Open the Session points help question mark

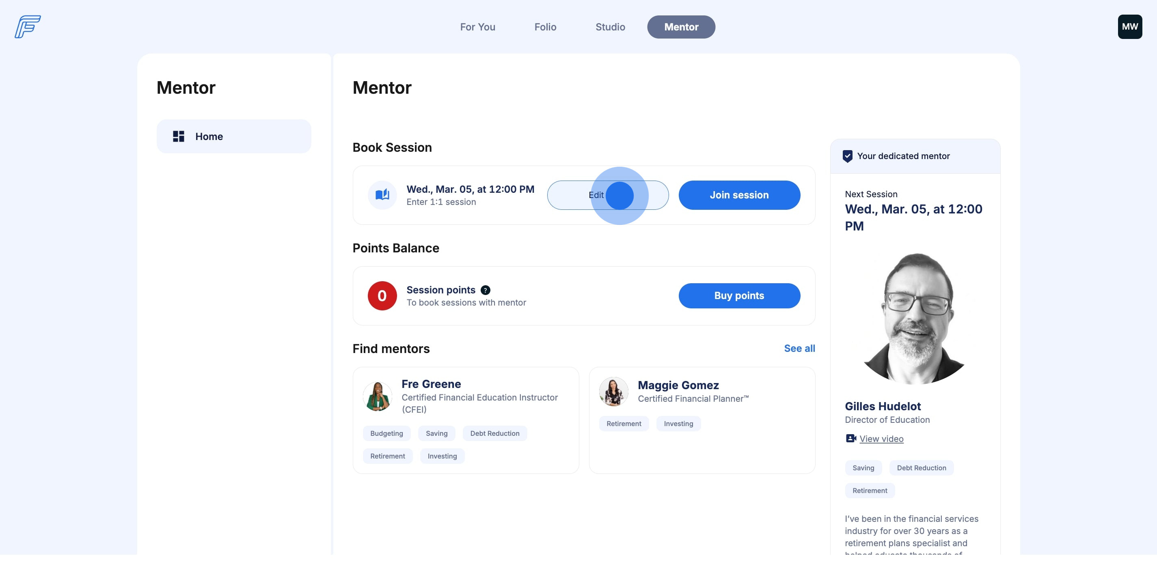point(485,291)
